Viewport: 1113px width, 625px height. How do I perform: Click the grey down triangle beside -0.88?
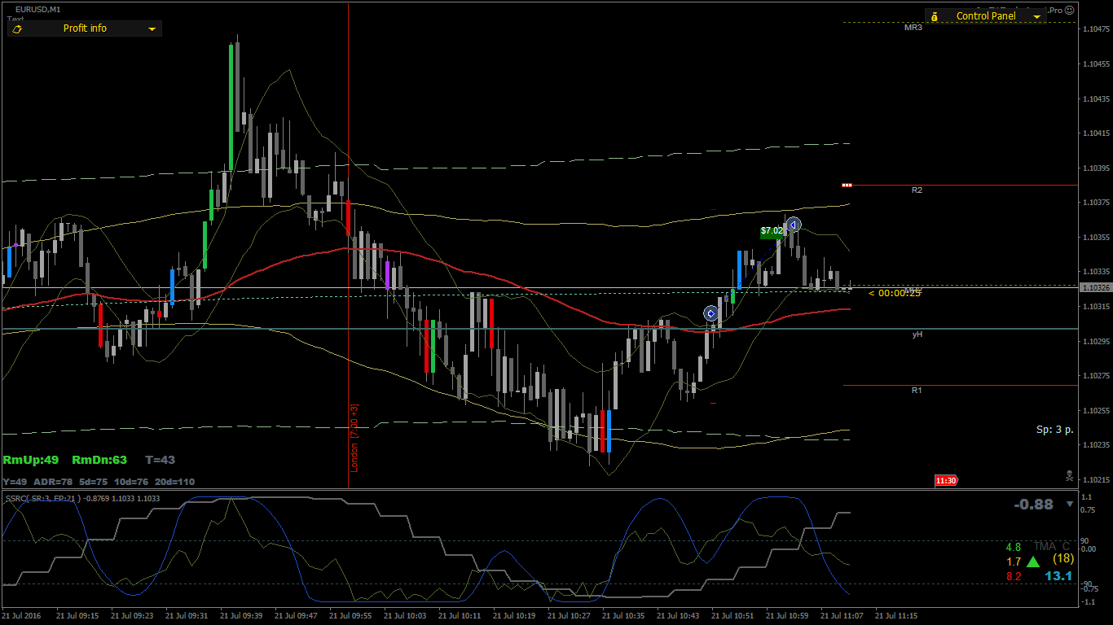1070,505
